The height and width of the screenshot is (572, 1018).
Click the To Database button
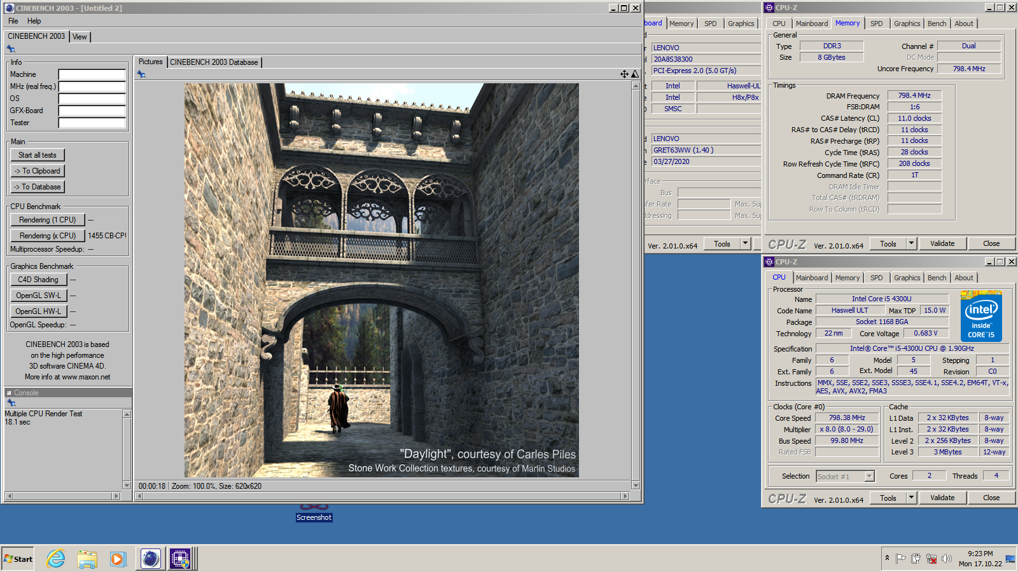click(x=38, y=187)
